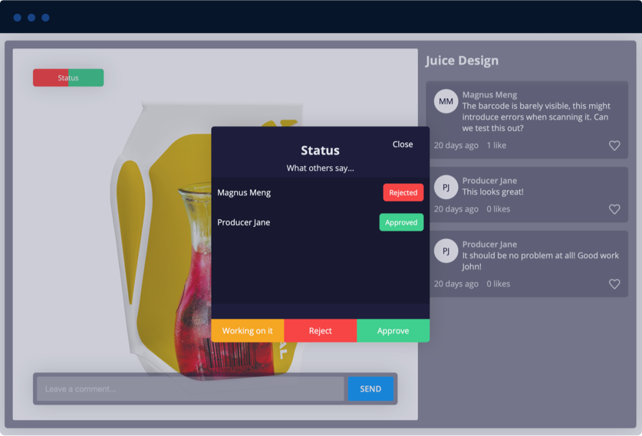Click heart icon on "This looks great!" comment
The width and height of the screenshot is (642, 436).
[x=614, y=209]
